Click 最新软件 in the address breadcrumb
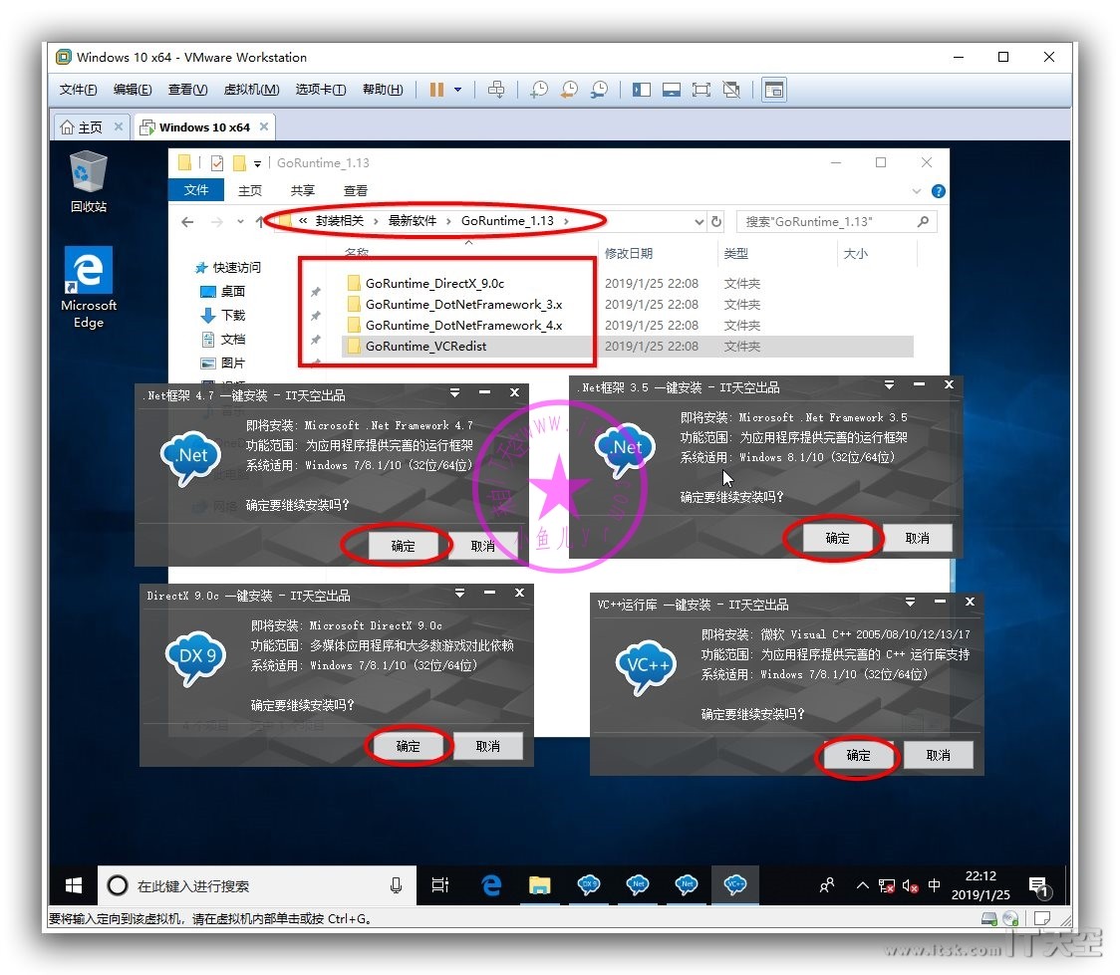Image resolution: width=1120 pixels, height=975 pixels. tap(413, 220)
